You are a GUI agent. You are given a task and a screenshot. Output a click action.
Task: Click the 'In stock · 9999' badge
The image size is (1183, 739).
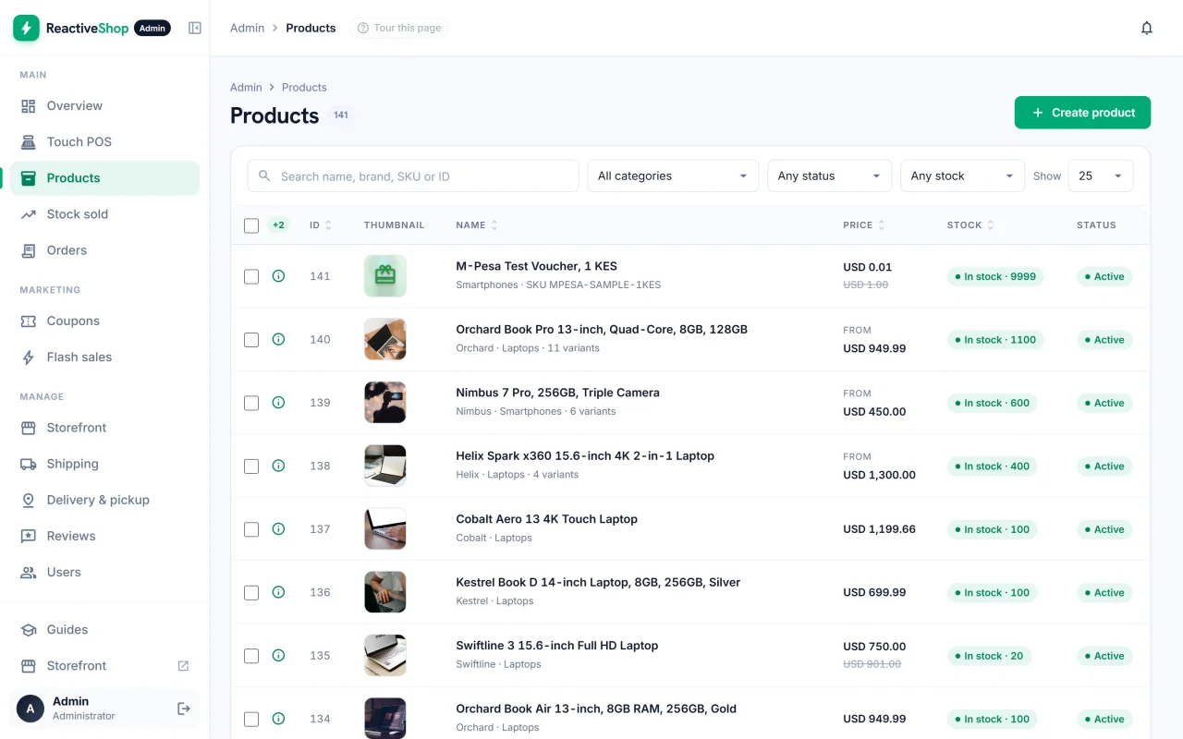coord(995,276)
